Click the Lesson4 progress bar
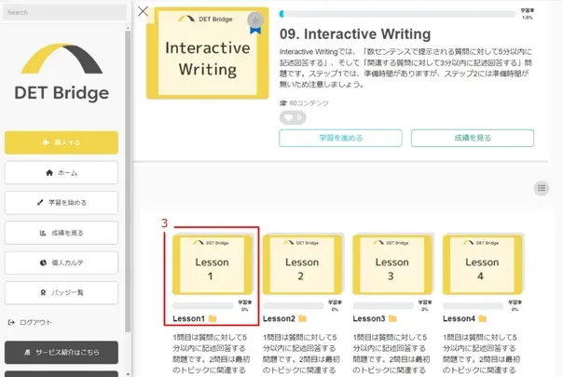563x377 pixels. pyautogui.click(x=474, y=305)
